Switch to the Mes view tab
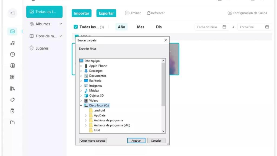This screenshot has height=156, width=277. (140, 27)
